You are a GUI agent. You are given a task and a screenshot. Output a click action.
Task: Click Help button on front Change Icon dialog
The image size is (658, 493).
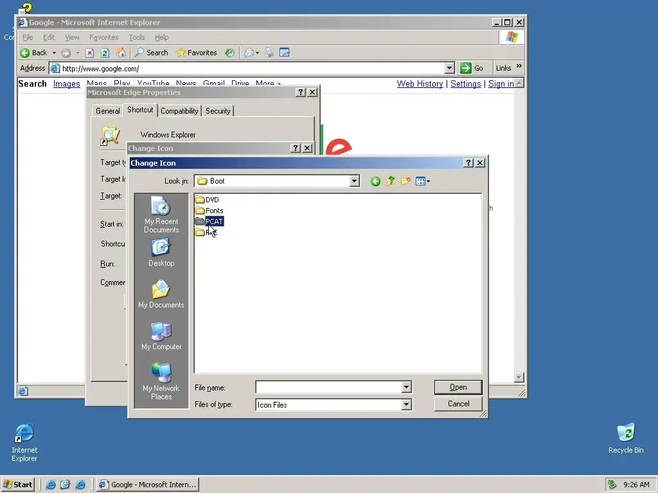[468, 162]
